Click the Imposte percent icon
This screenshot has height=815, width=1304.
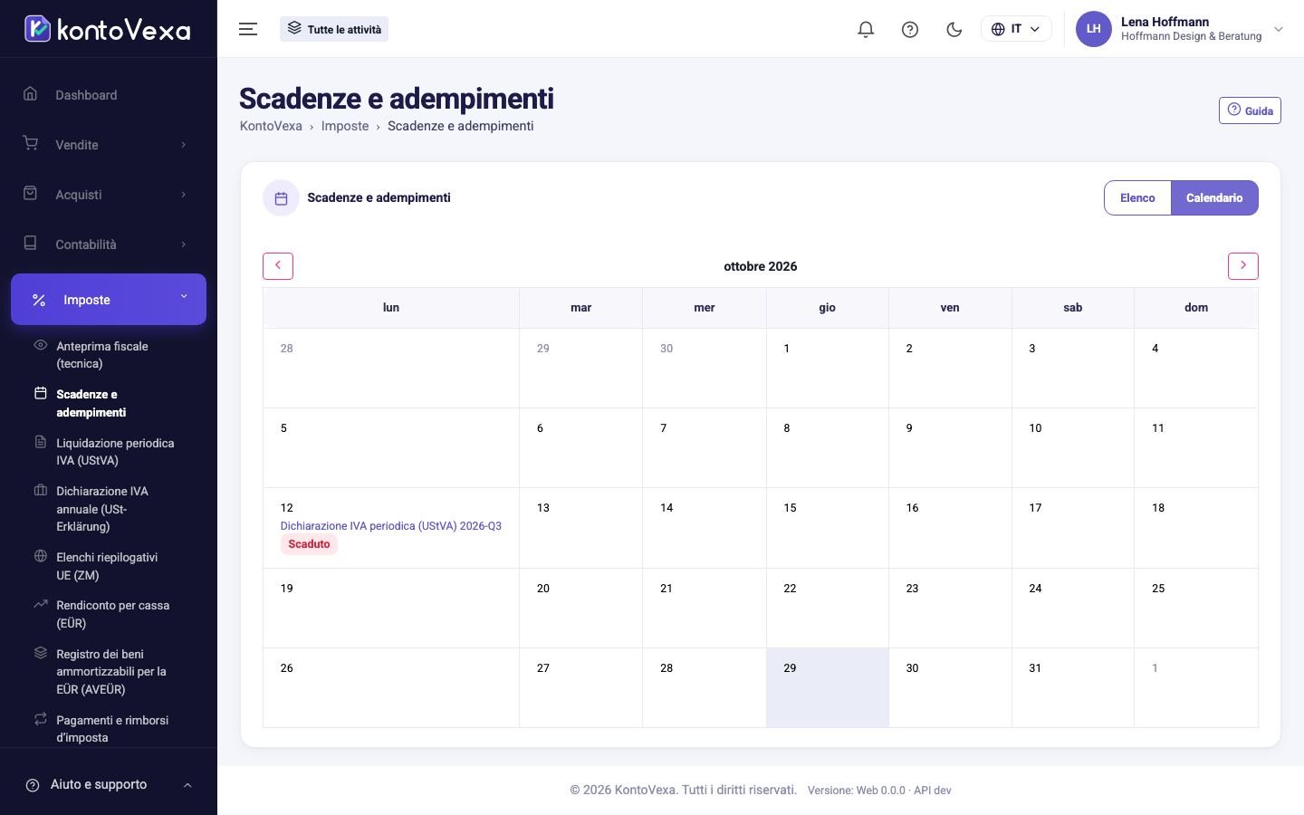39,300
